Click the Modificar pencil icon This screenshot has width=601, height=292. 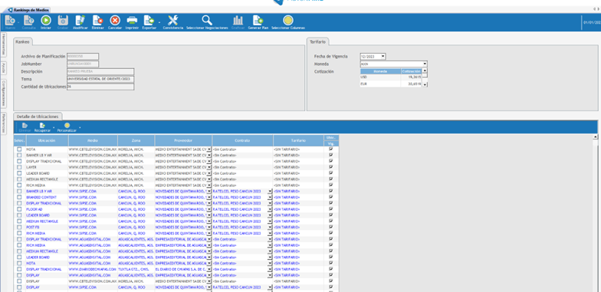coord(80,20)
